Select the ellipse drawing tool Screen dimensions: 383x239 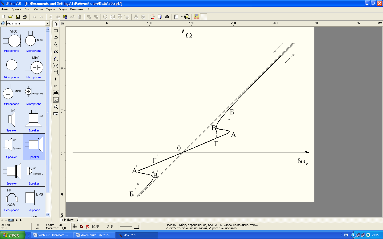56,38
